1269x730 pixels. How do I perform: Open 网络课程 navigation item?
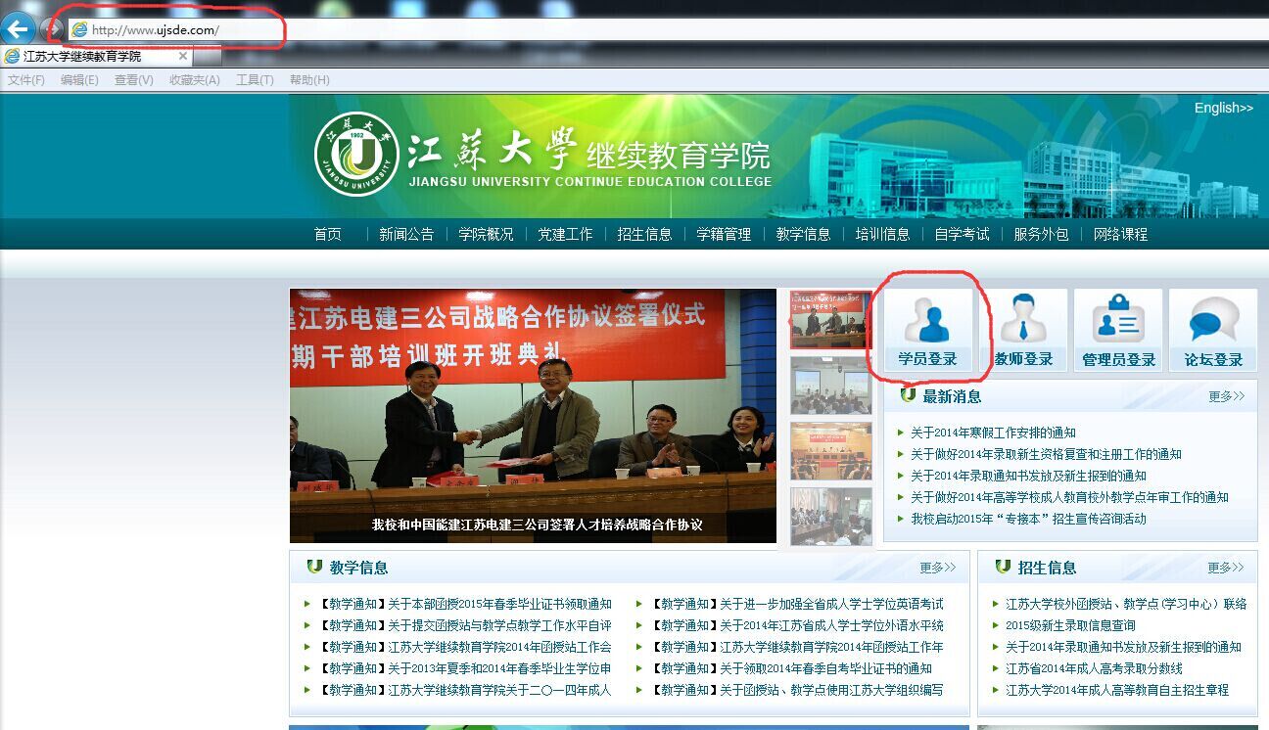[x=1120, y=234]
